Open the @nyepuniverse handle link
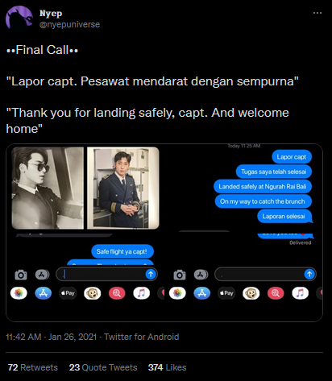Screen dimensions: 332x381 [x=69, y=24]
